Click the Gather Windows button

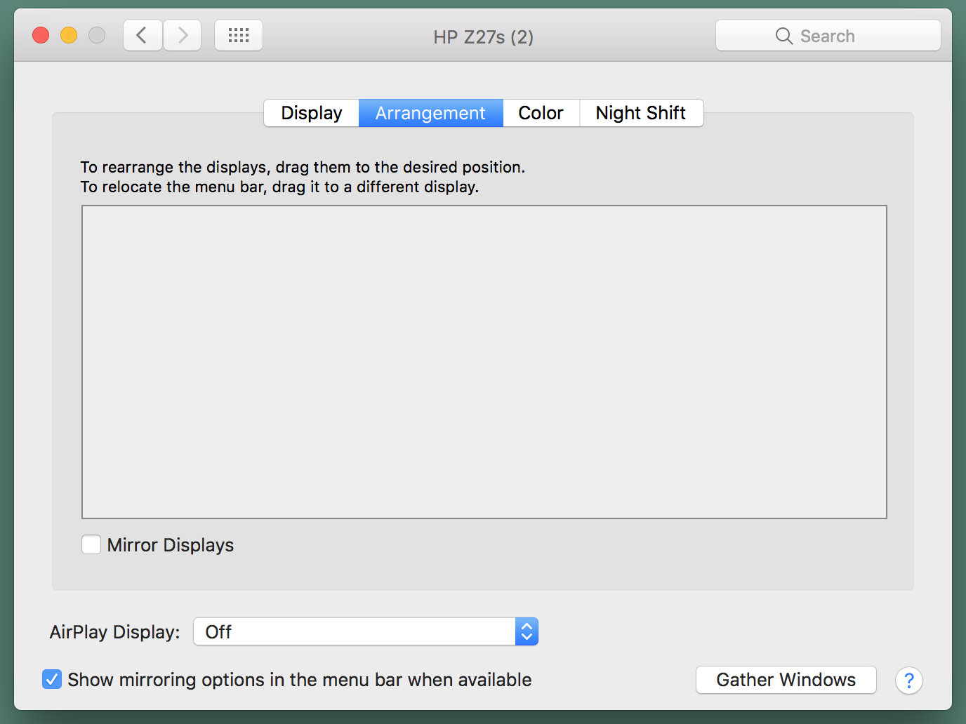[786, 679]
